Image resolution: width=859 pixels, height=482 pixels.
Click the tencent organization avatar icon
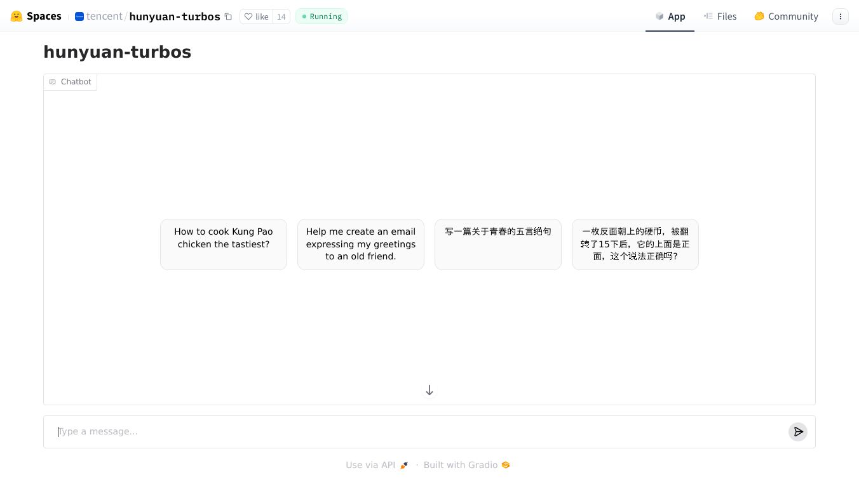79,16
